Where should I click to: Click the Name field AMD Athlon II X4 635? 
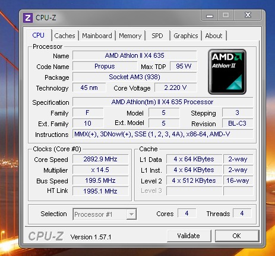[135, 55]
